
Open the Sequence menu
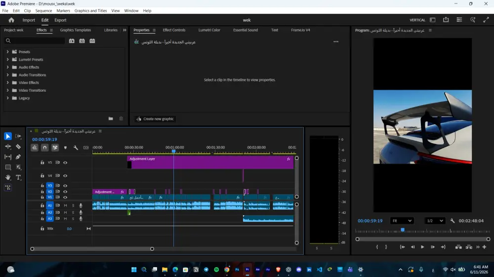(x=43, y=11)
